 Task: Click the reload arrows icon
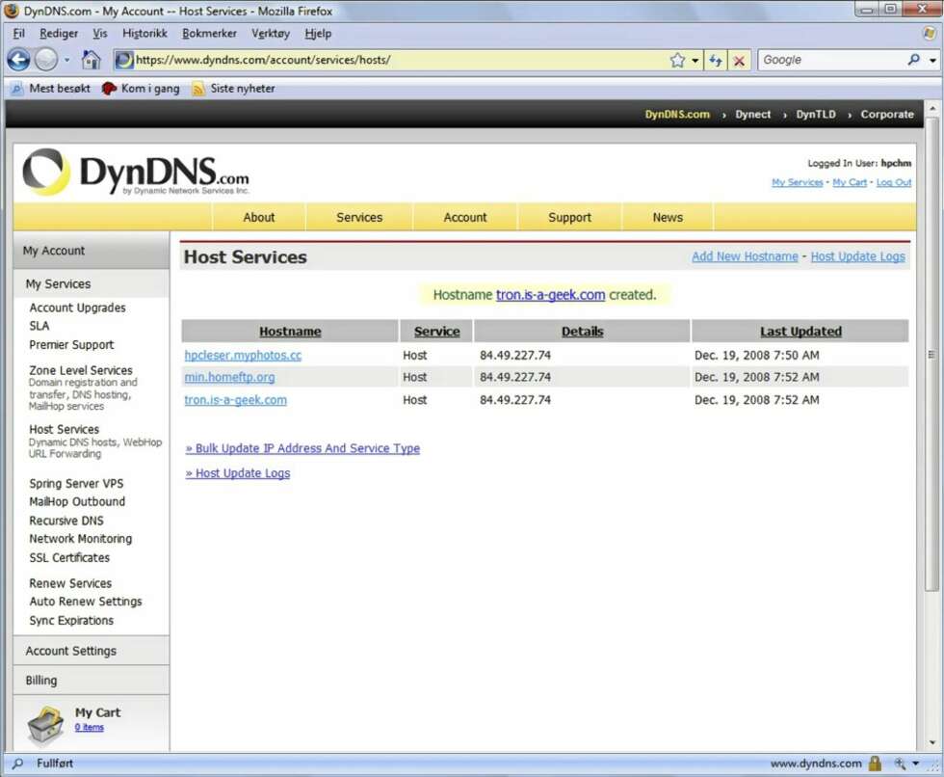point(715,60)
